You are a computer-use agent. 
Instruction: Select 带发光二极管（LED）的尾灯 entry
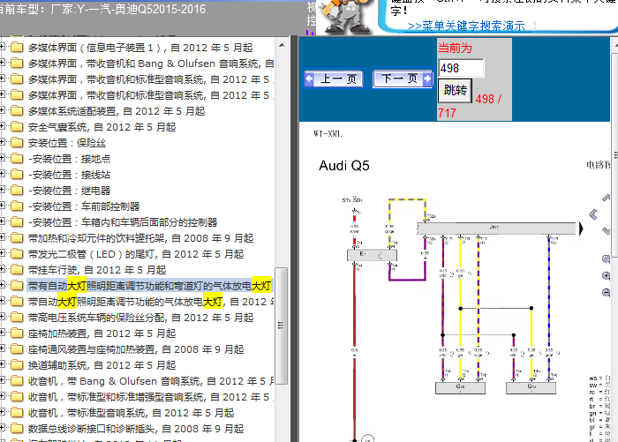point(136,254)
